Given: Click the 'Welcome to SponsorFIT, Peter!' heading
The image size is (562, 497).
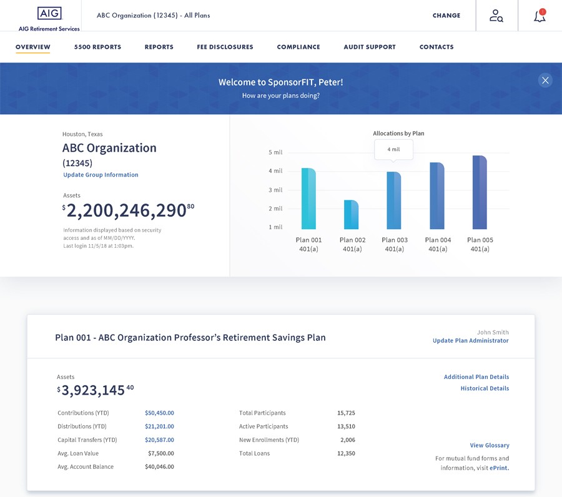Looking at the screenshot, I should (281, 82).
